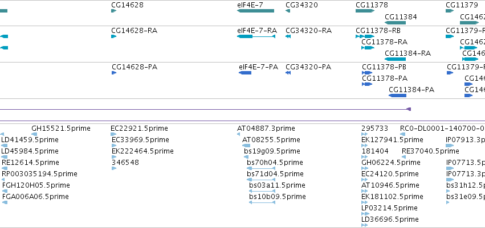Select the CG11384-RA transcript bar
This screenshot has height=228, width=485.
(395, 59)
